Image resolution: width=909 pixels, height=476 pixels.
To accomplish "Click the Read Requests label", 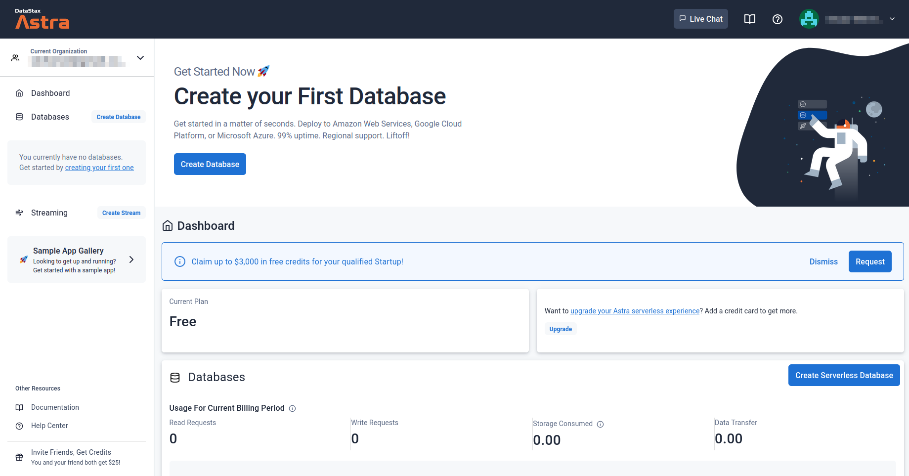I will pyautogui.click(x=193, y=423).
